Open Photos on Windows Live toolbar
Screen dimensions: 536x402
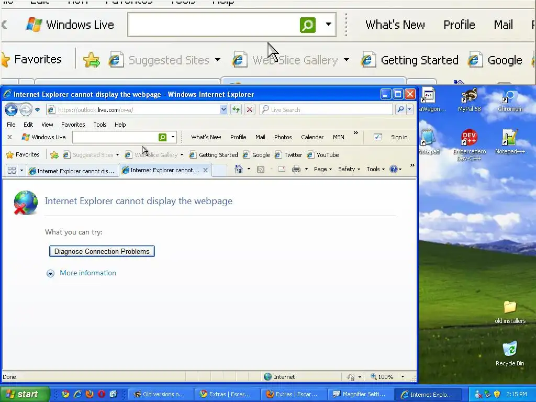(283, 137)
